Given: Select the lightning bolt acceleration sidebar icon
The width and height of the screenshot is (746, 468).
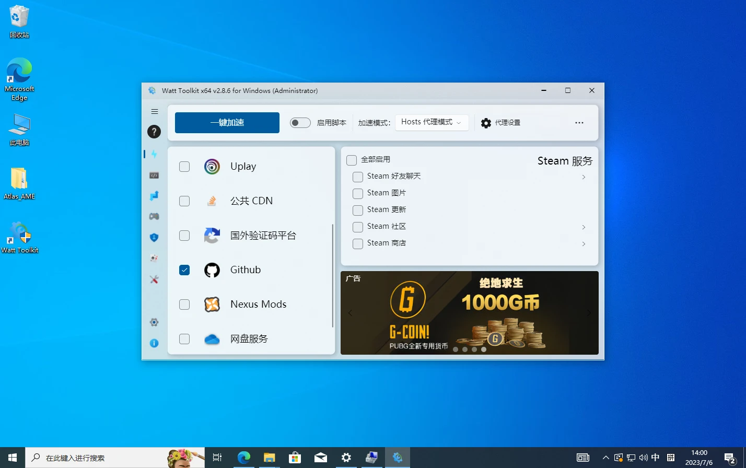Looking at the screenshot, I should coord(154,154).
